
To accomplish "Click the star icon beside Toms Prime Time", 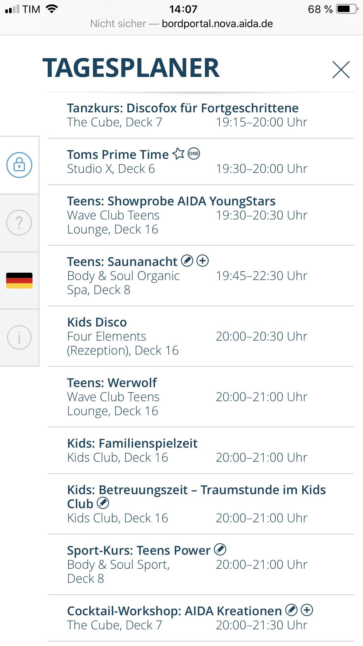I will [179, 154].
